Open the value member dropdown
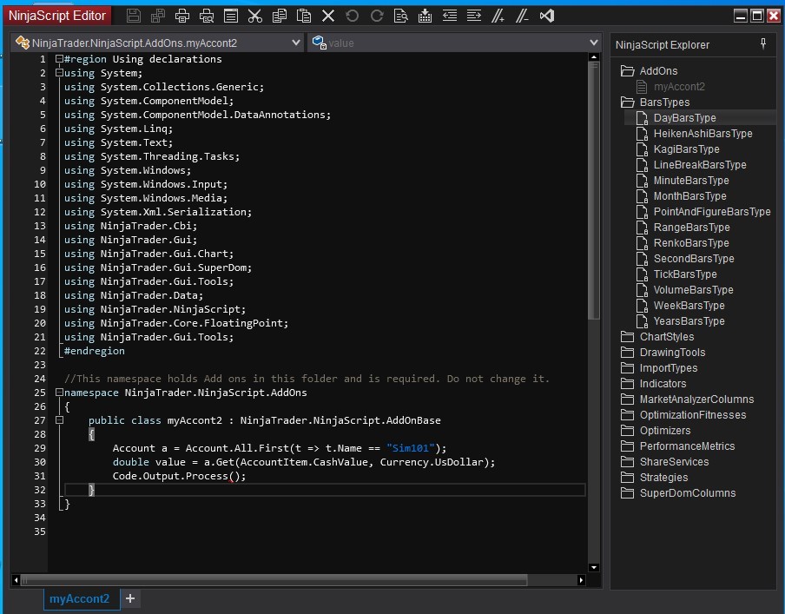 pyautogui.click(x=594, y=43)
